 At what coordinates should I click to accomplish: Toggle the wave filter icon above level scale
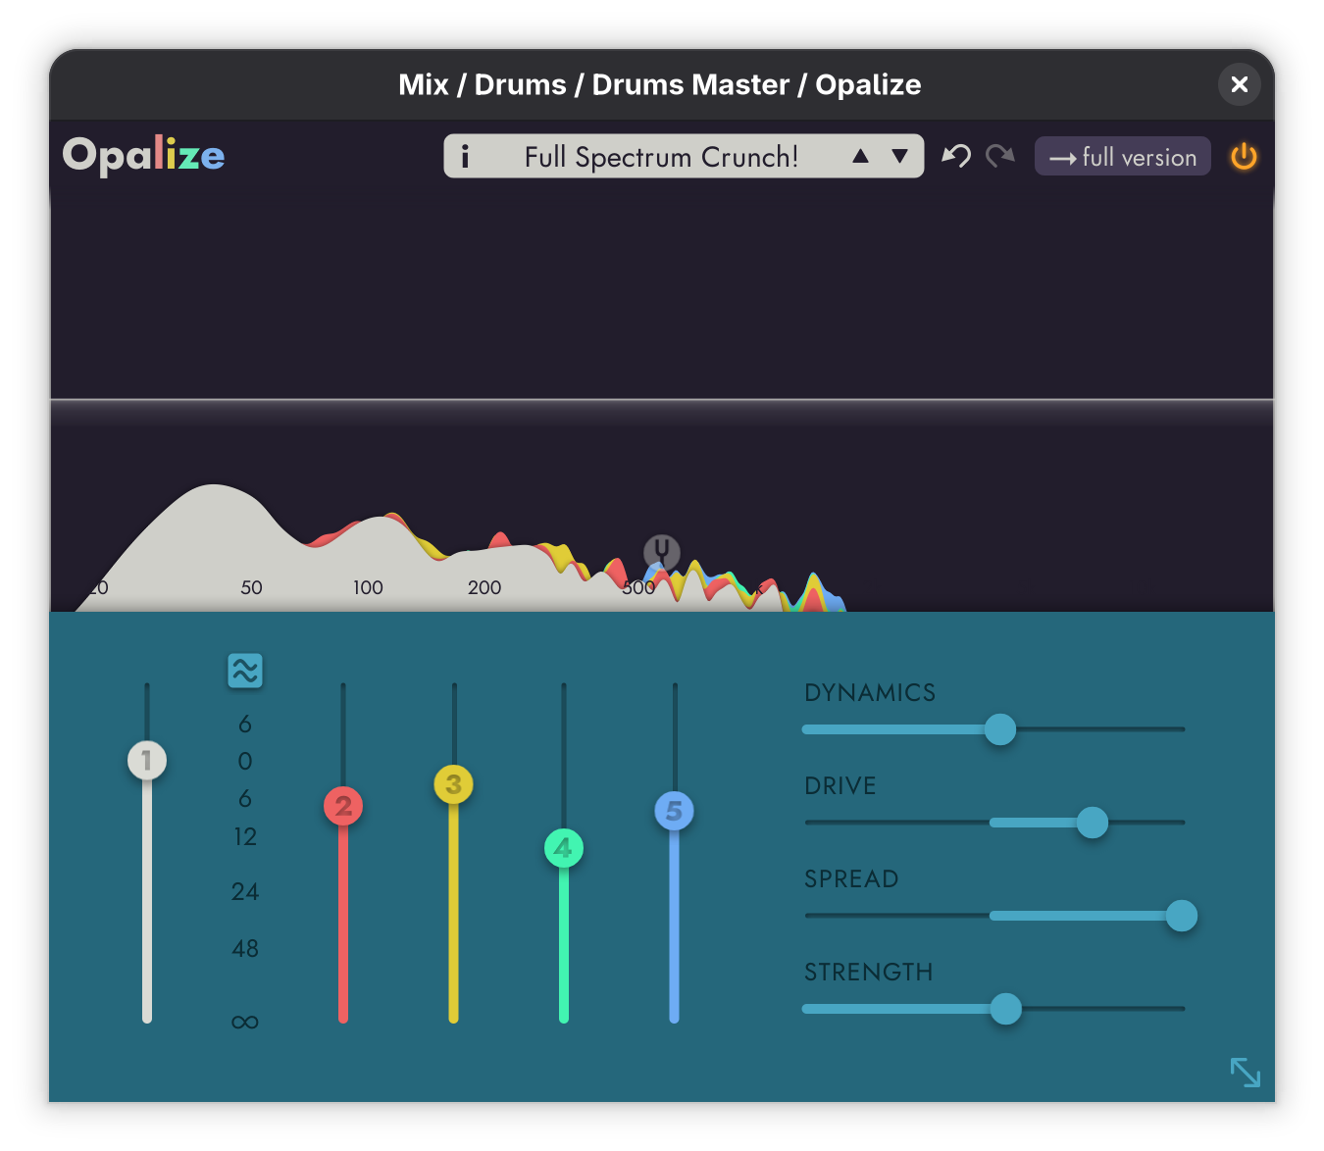245,671
